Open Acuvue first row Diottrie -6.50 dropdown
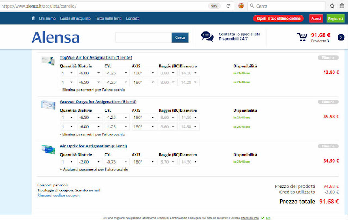This screenshot has height=220, width=348. (x=90, y=117)
